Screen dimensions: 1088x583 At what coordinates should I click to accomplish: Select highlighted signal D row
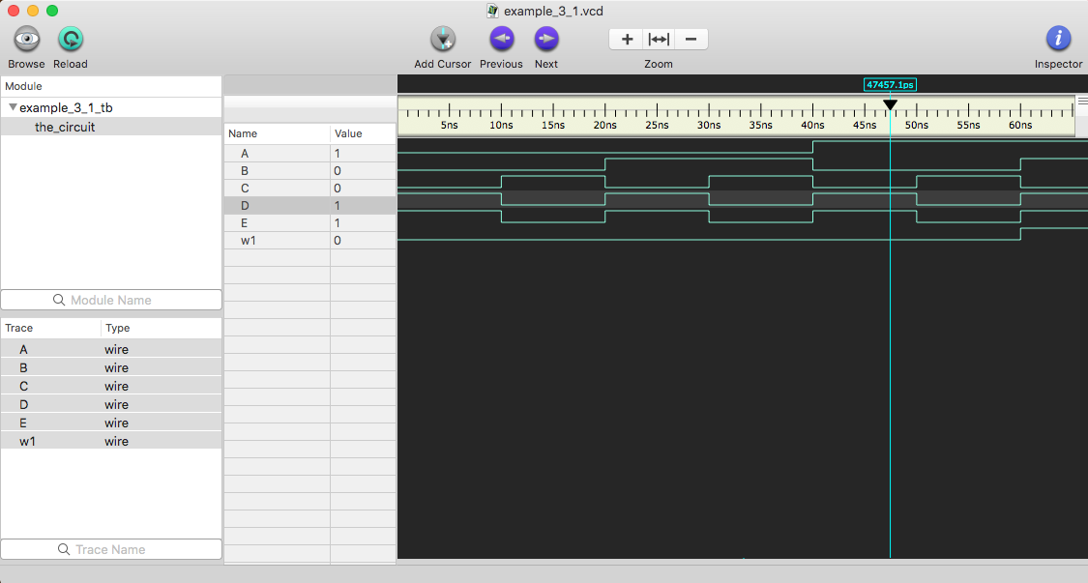(309, 205)
